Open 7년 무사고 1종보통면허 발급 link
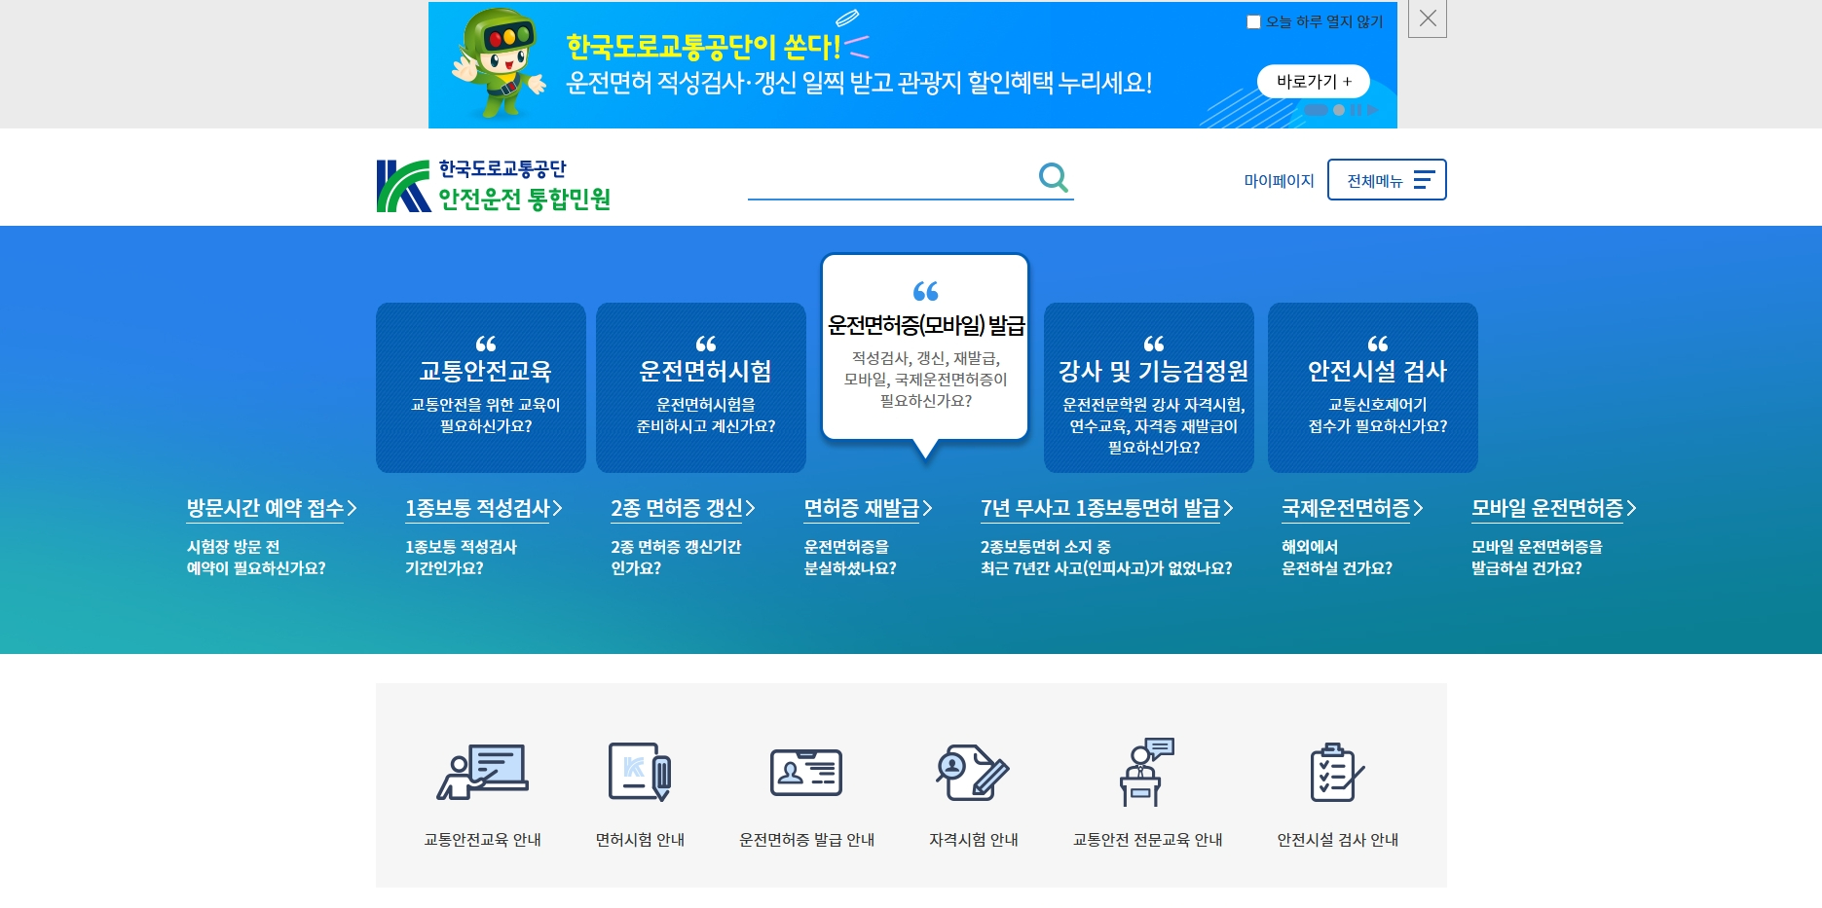1822x908 pixels. tap(1106, 508)
